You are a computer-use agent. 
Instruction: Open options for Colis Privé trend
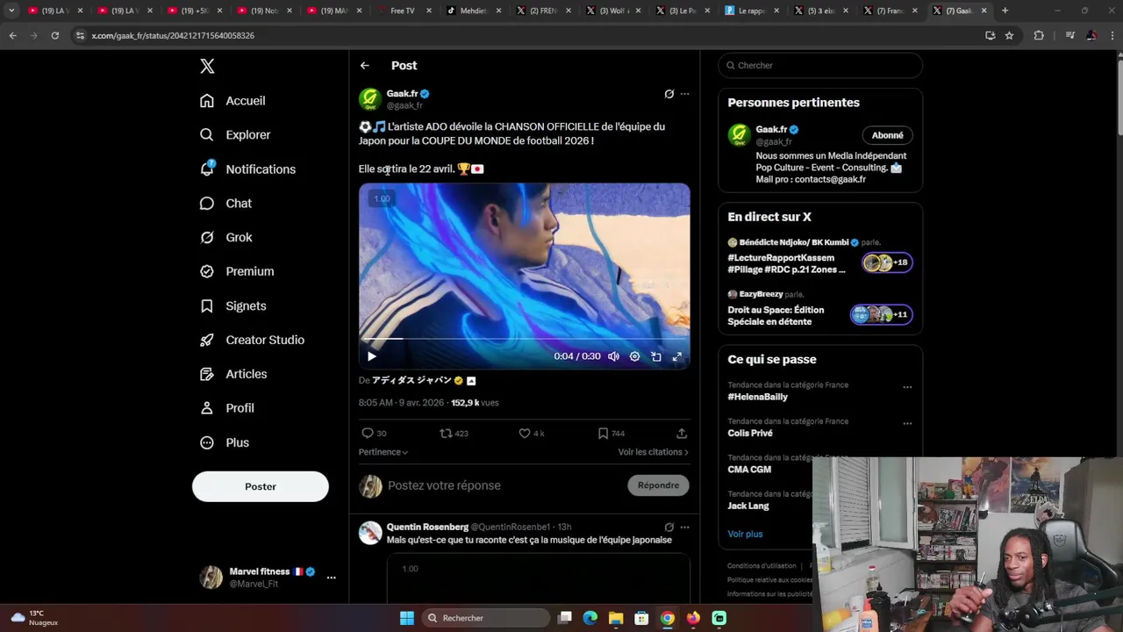pos(907,423)
